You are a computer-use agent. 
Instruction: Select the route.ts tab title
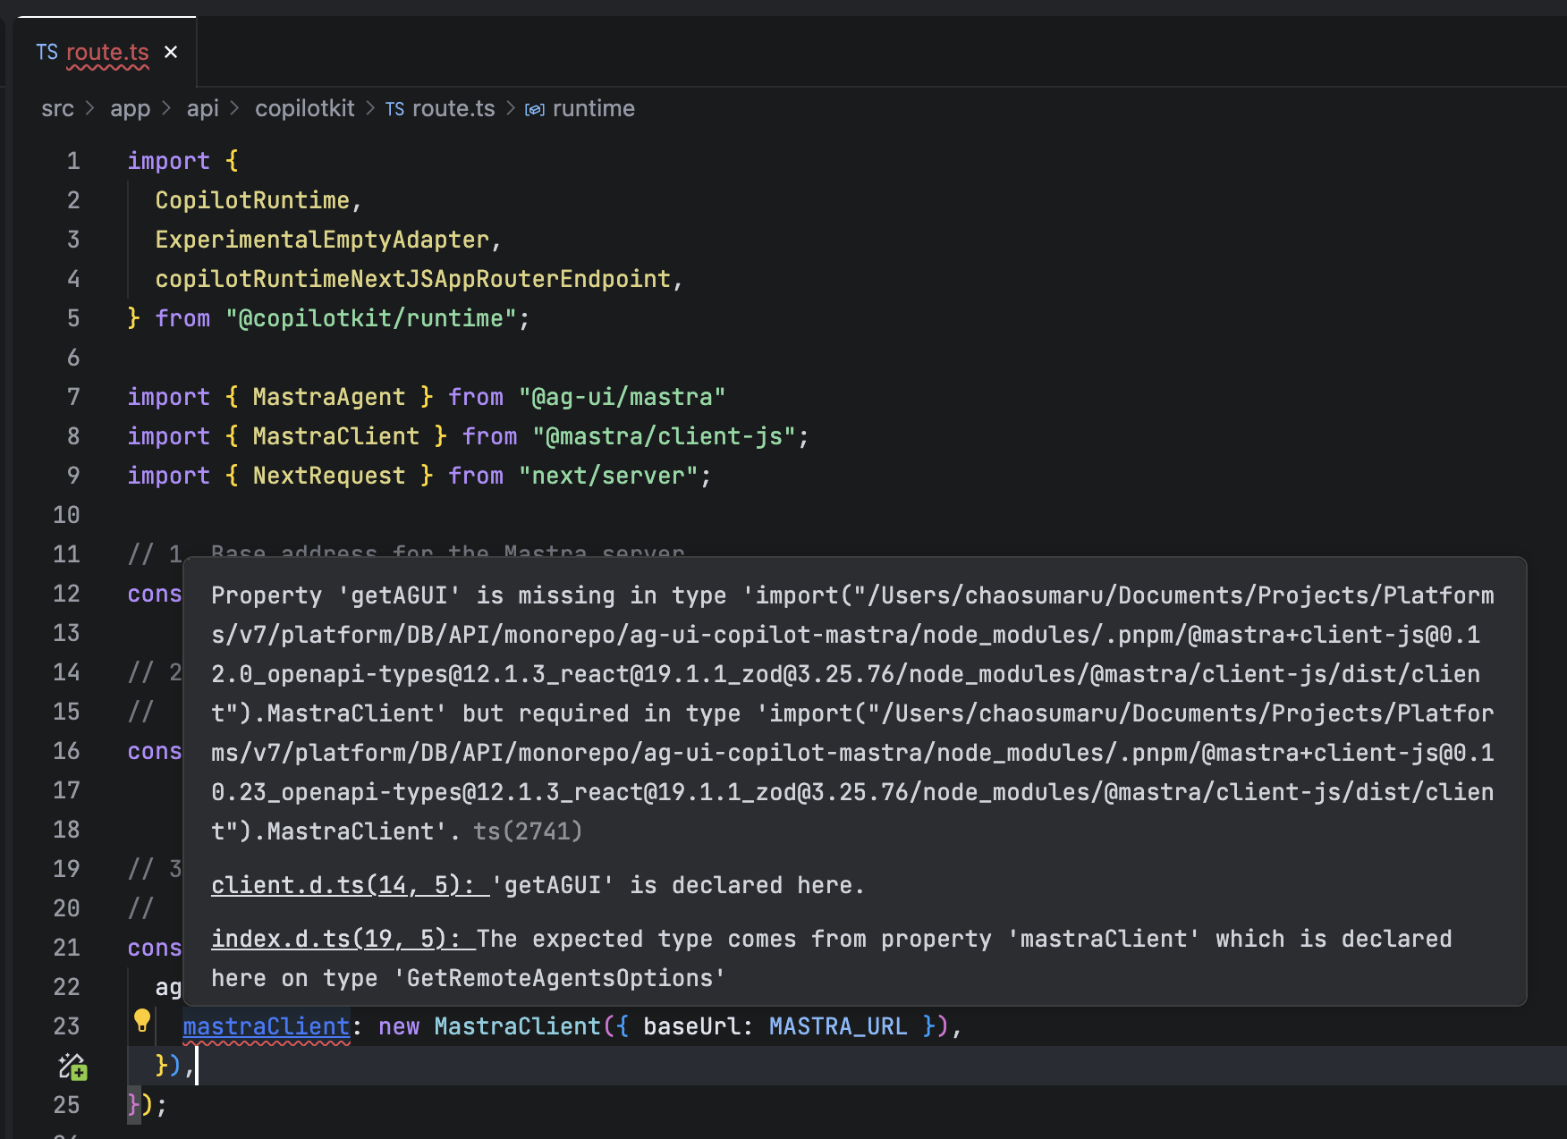coord(107,53)
